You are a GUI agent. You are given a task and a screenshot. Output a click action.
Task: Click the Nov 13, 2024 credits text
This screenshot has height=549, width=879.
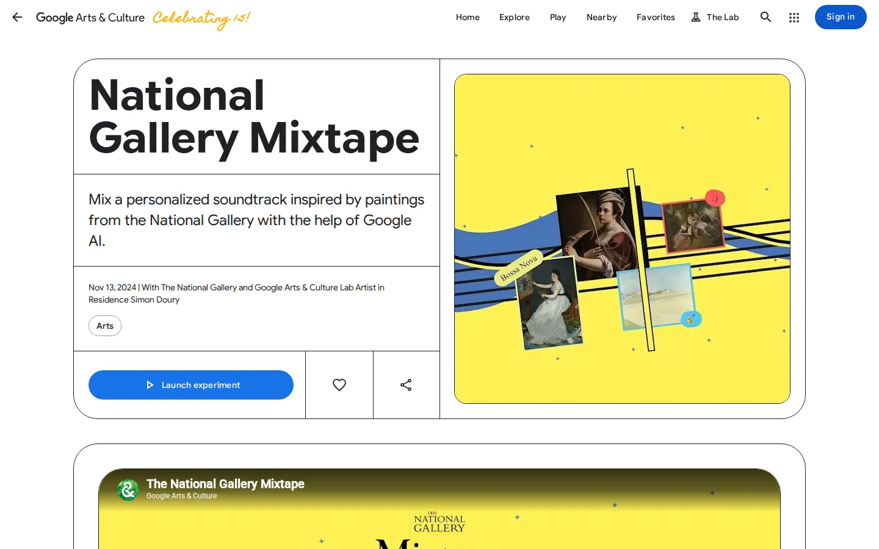(x=236, y=293)
